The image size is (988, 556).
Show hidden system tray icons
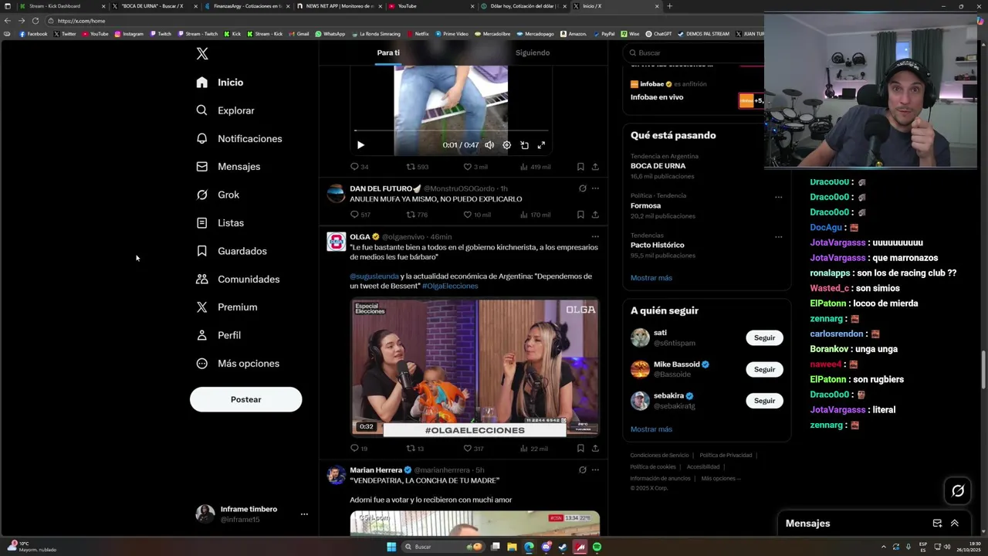pos(884,547)
